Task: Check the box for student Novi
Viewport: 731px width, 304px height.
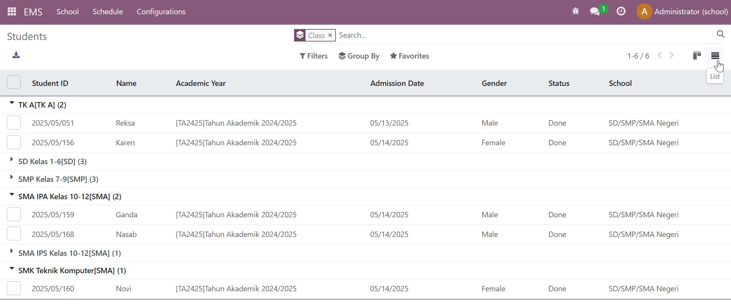Action: [14, 288]
